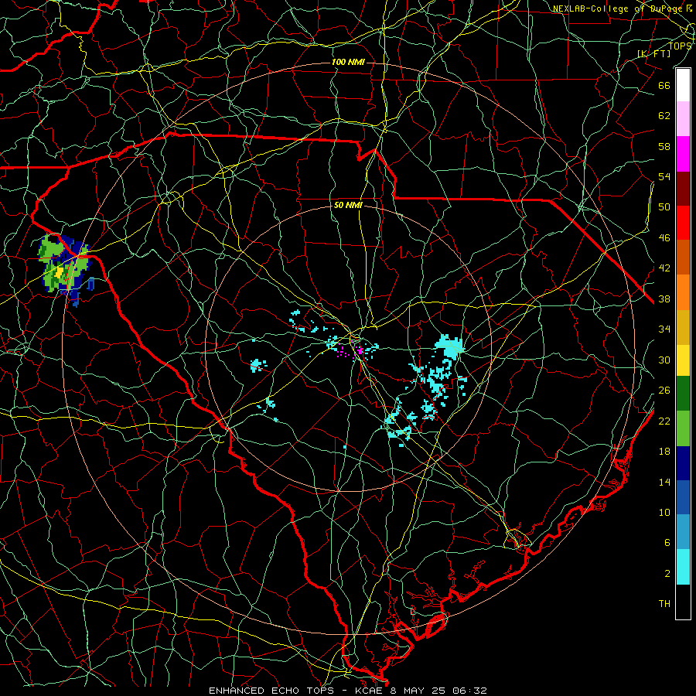Click the light pink swatch between 62 and 58

683,119
